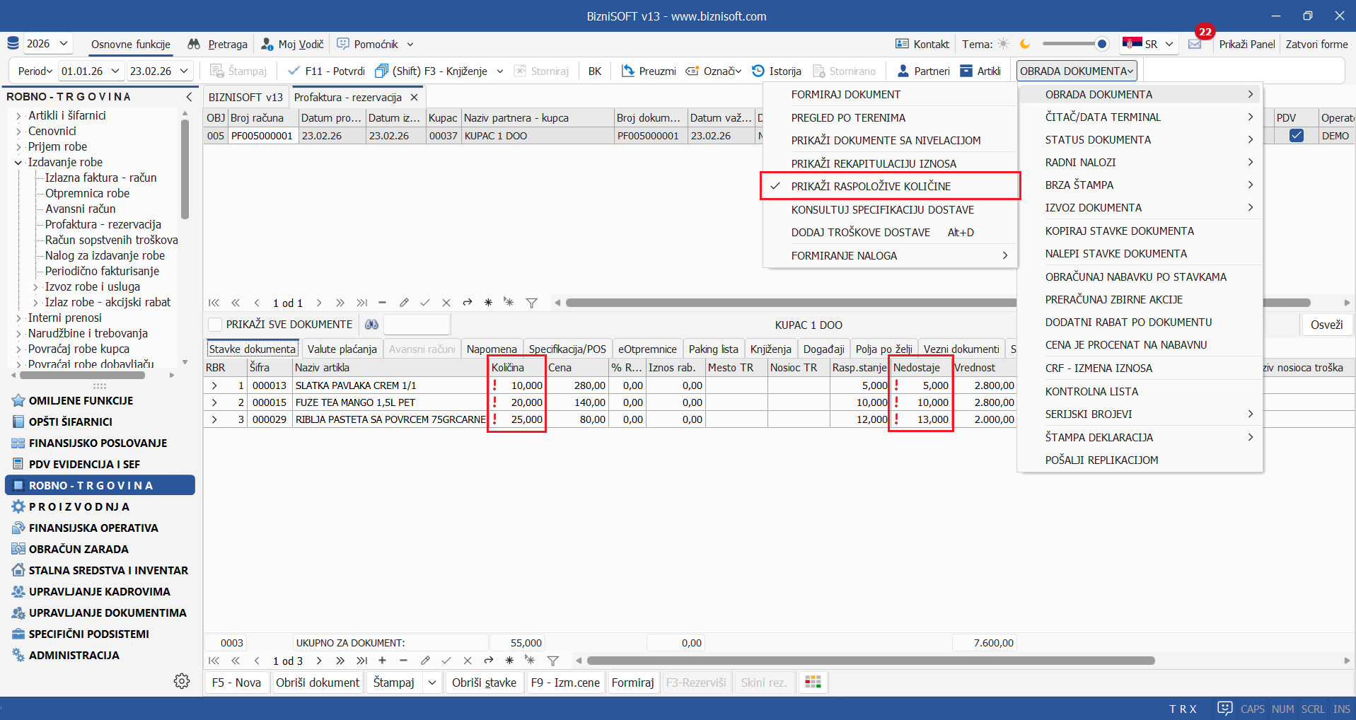Switch to dark theme moon icon

[x=1024, y=44]
